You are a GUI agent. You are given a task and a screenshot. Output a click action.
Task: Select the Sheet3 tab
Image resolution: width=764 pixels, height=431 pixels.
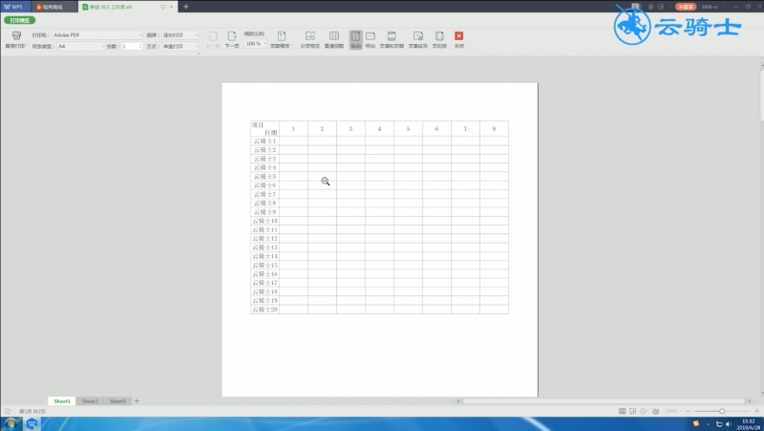point(117,401)
